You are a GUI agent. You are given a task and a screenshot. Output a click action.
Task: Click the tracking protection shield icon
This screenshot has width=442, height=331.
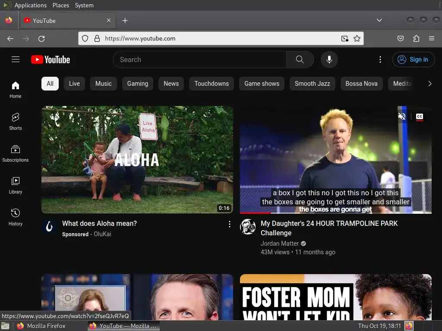[x=85, y=38]
